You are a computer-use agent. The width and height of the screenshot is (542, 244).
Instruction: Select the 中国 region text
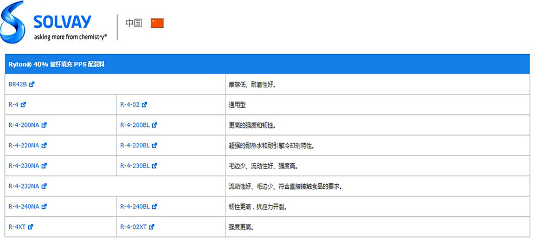134,23
